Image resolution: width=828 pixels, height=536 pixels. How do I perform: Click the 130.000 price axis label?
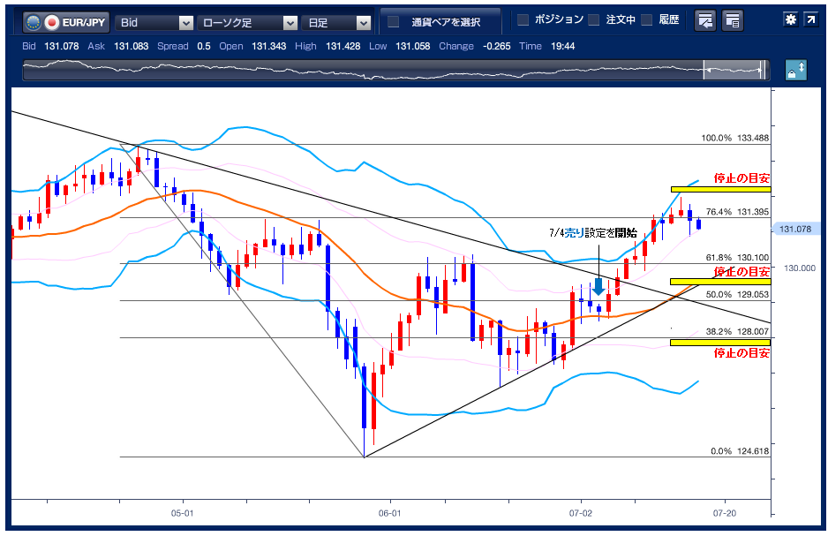coord(800,268)
